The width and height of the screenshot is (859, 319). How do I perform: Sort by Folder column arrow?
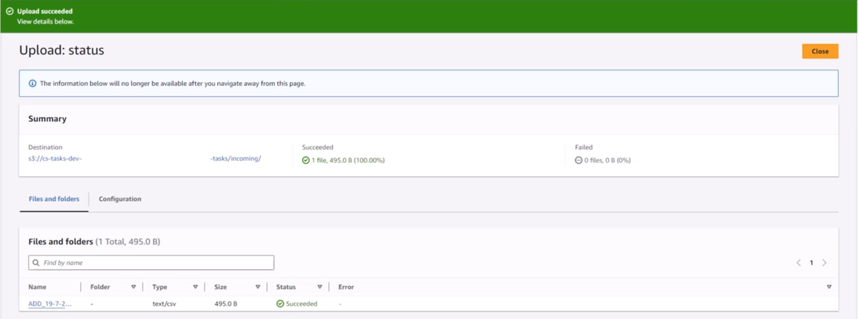(x=133, y=287)
